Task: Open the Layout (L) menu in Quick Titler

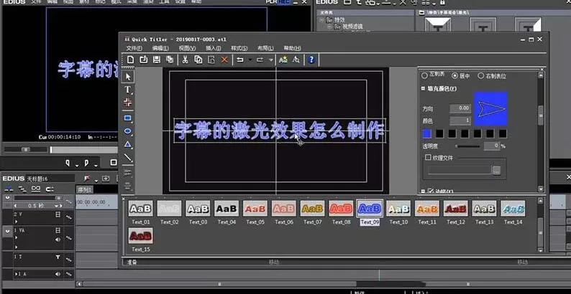Action: tap(265, 48)
